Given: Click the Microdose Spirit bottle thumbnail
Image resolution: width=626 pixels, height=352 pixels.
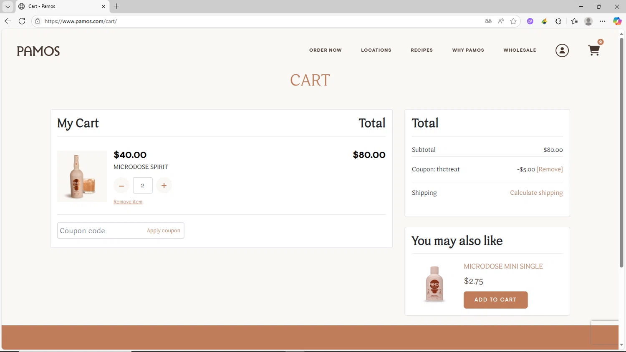Looking at the screenshot, I should click(x=82, y=176).
